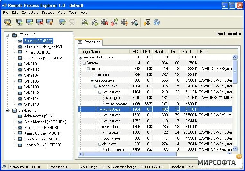Click the vertical scrollbar up arrow

[235, 57]
